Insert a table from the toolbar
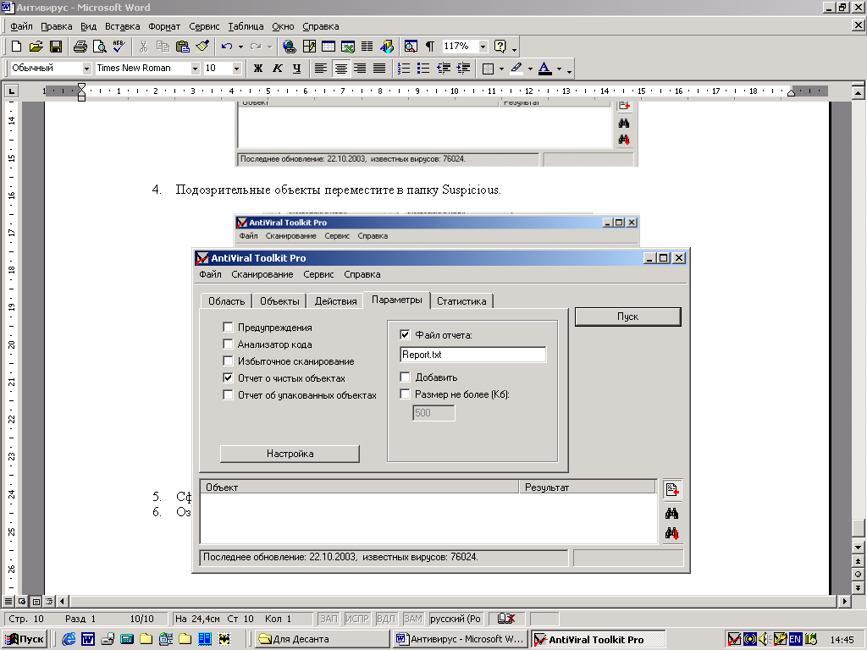This screenshot has height=650, width=867. coord(329,47)
